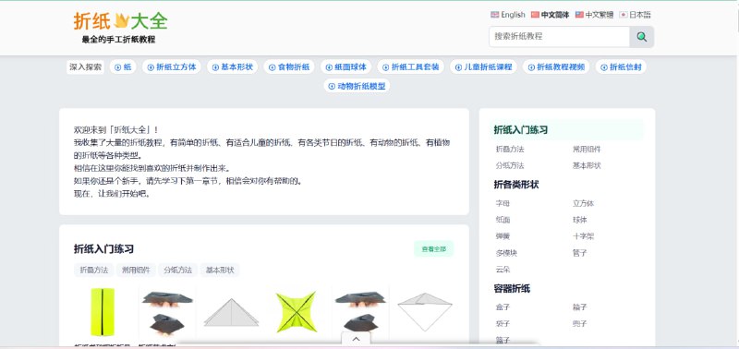This screenshot has width=739, height=349.
Task: Open sidebar link 管子
Action: [x=580, y=253]
